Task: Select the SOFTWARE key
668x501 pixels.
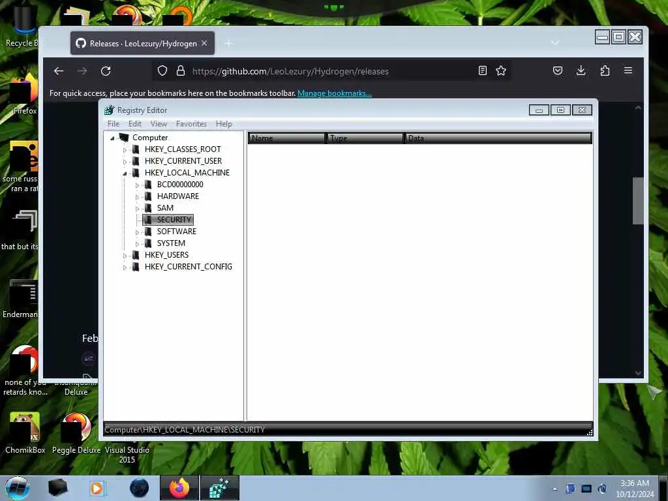Action: [176, 232]
